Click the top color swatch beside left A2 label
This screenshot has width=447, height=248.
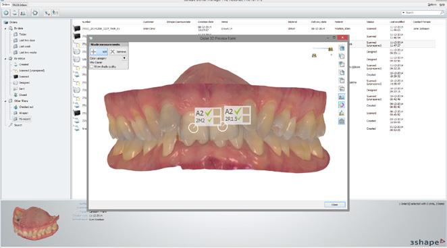point(217,112)
